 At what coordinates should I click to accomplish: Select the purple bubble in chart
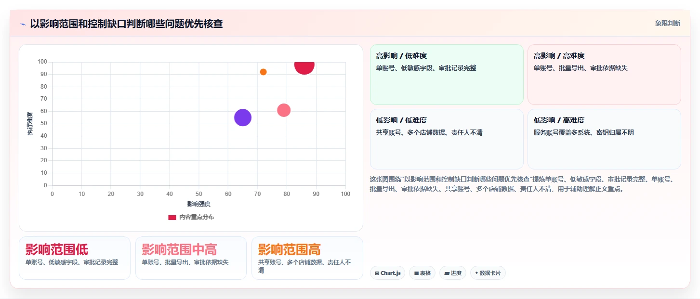(243, 117)
